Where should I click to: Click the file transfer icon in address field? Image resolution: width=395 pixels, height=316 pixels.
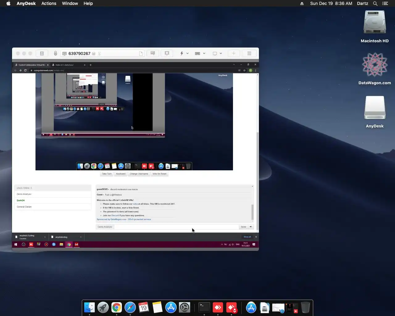pos(141,53)
